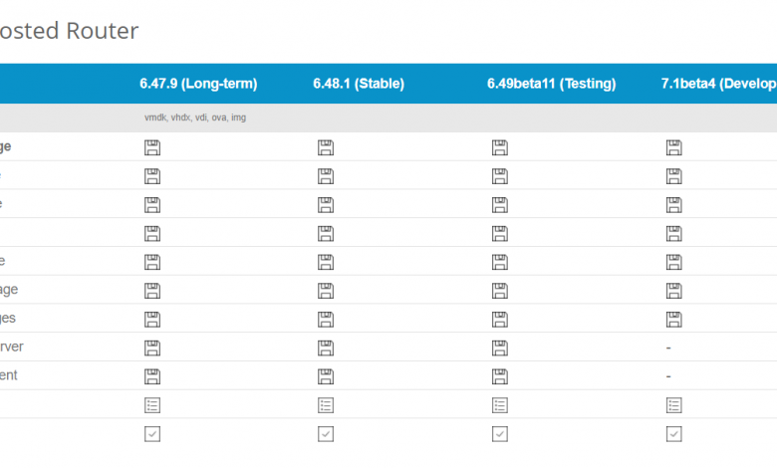
Task: Click the 6.48.1 download icon in the row ending "age"
Action: pos(326,290)
